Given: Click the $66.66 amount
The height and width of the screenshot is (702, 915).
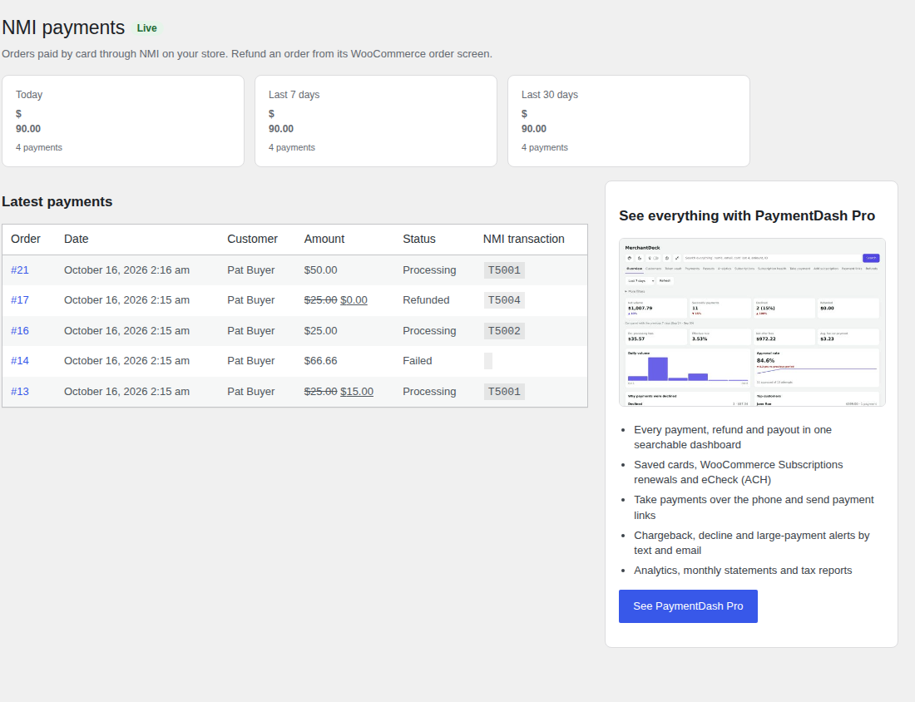Looking at the screenshot, I should 320,361.
